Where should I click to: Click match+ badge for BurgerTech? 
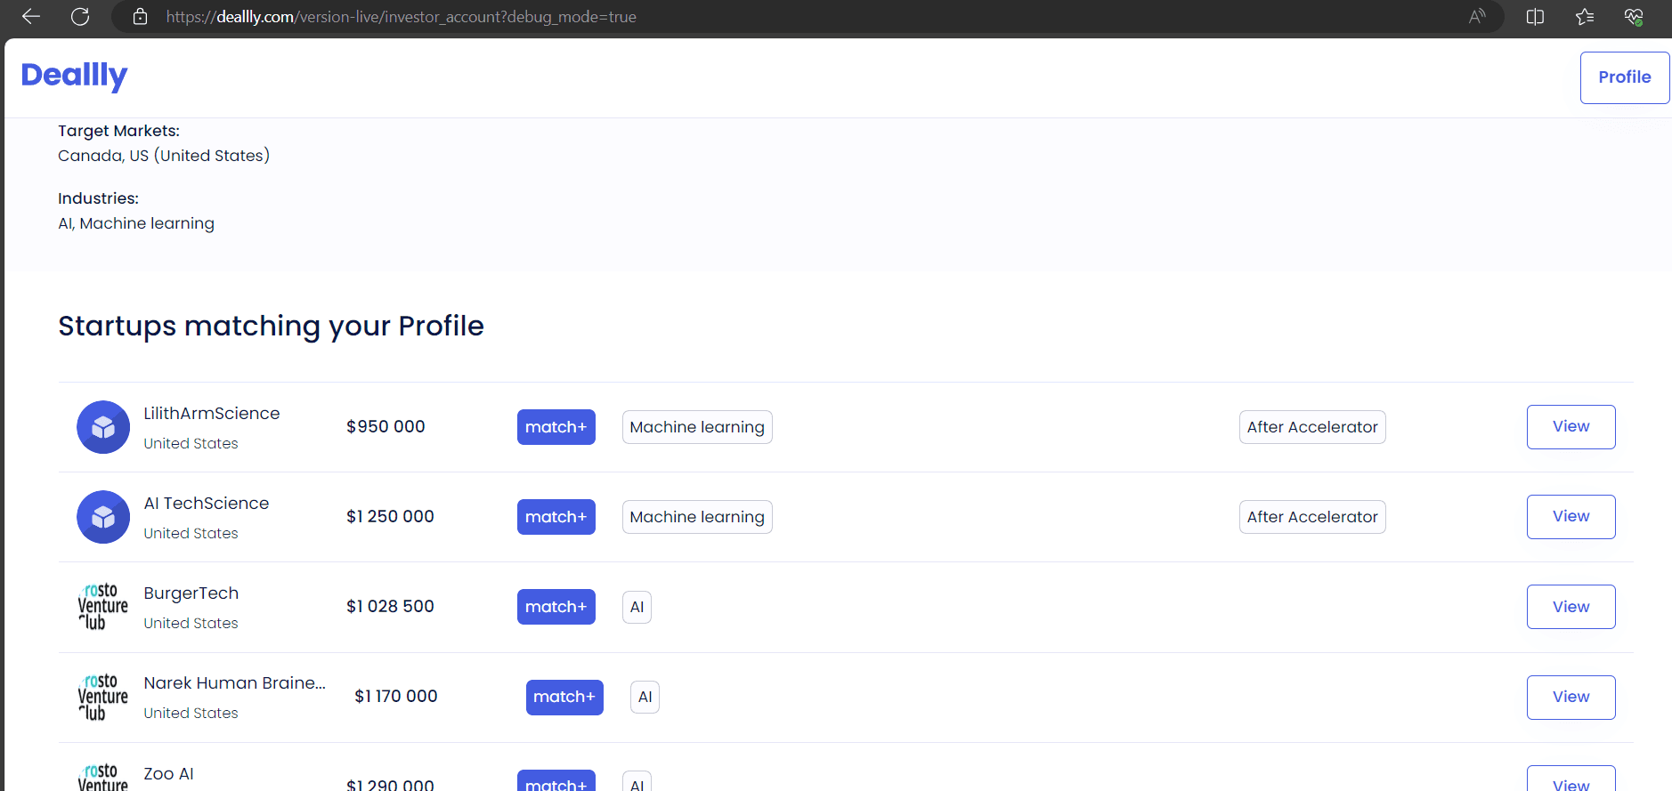[x=556, y=607]
